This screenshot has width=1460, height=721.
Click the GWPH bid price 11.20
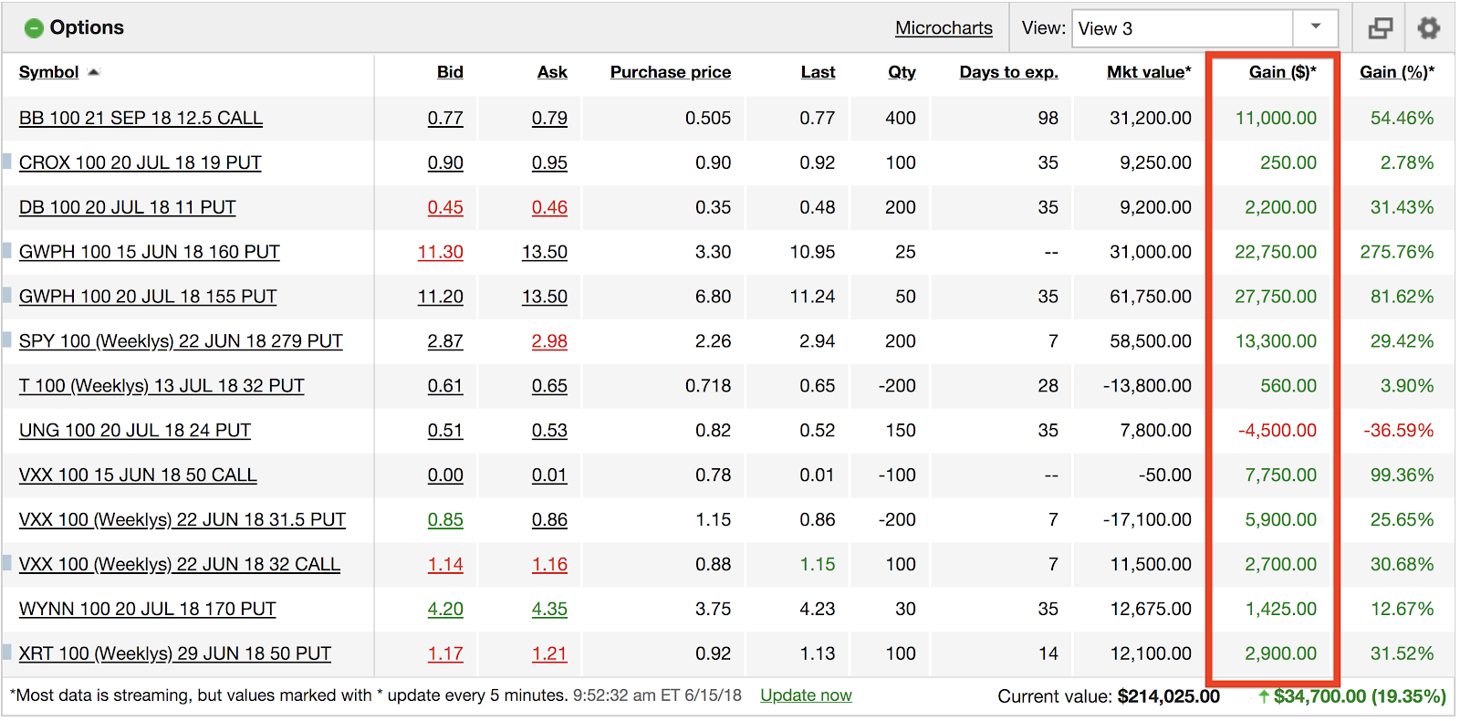(441, 297)
